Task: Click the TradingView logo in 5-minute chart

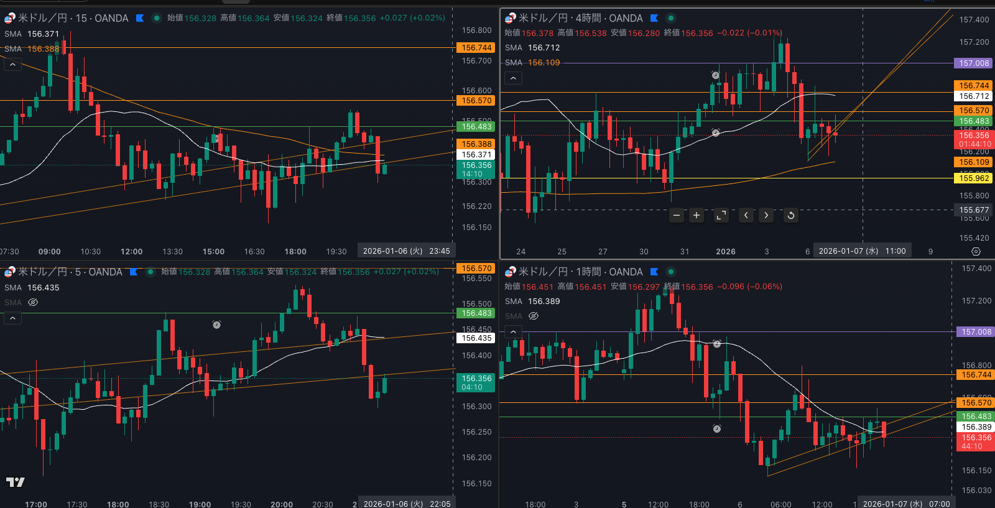Action: click(16, 482)
